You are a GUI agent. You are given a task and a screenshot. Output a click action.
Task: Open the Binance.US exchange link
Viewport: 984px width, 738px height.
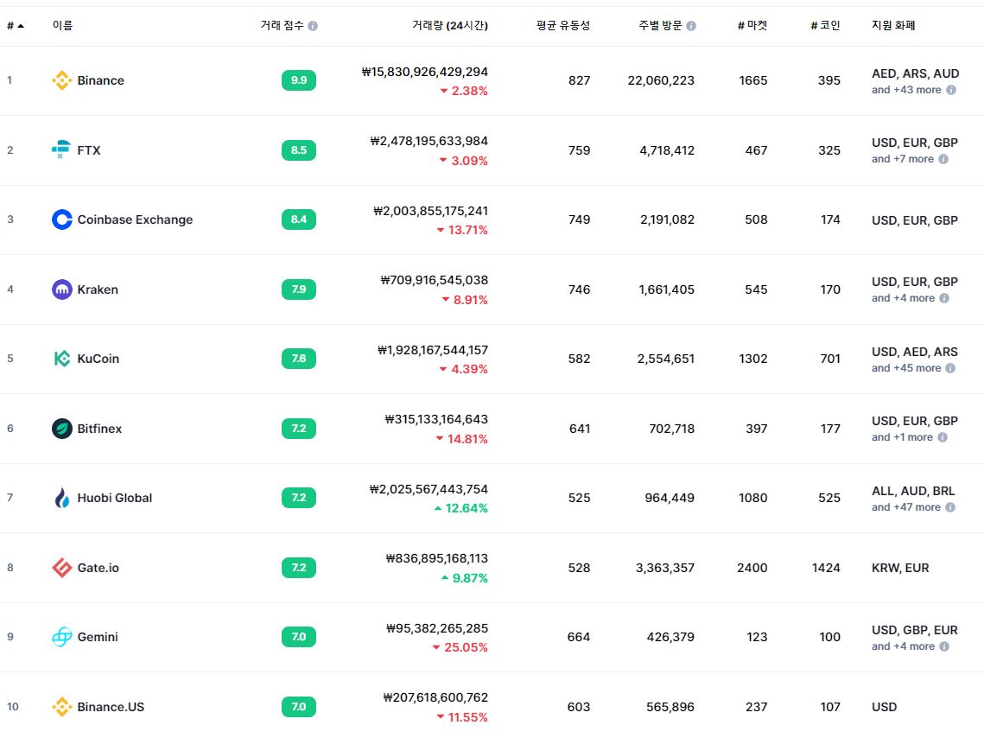click(x=111, y=707)
